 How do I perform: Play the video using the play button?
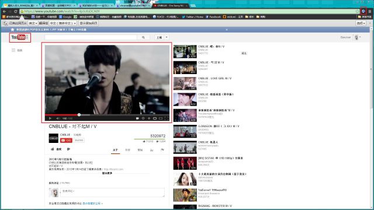pyautogui.click(x=50, y=118)
